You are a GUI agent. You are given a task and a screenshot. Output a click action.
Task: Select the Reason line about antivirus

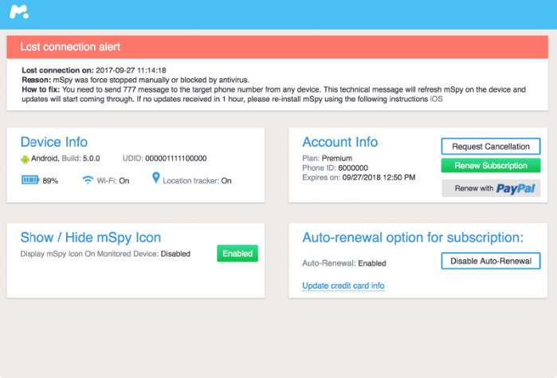pos(135,80)
